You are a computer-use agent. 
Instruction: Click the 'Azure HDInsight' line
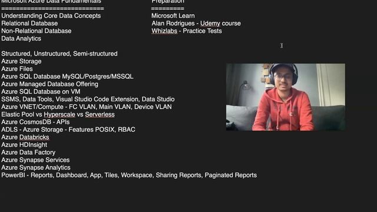coord(24,145)
